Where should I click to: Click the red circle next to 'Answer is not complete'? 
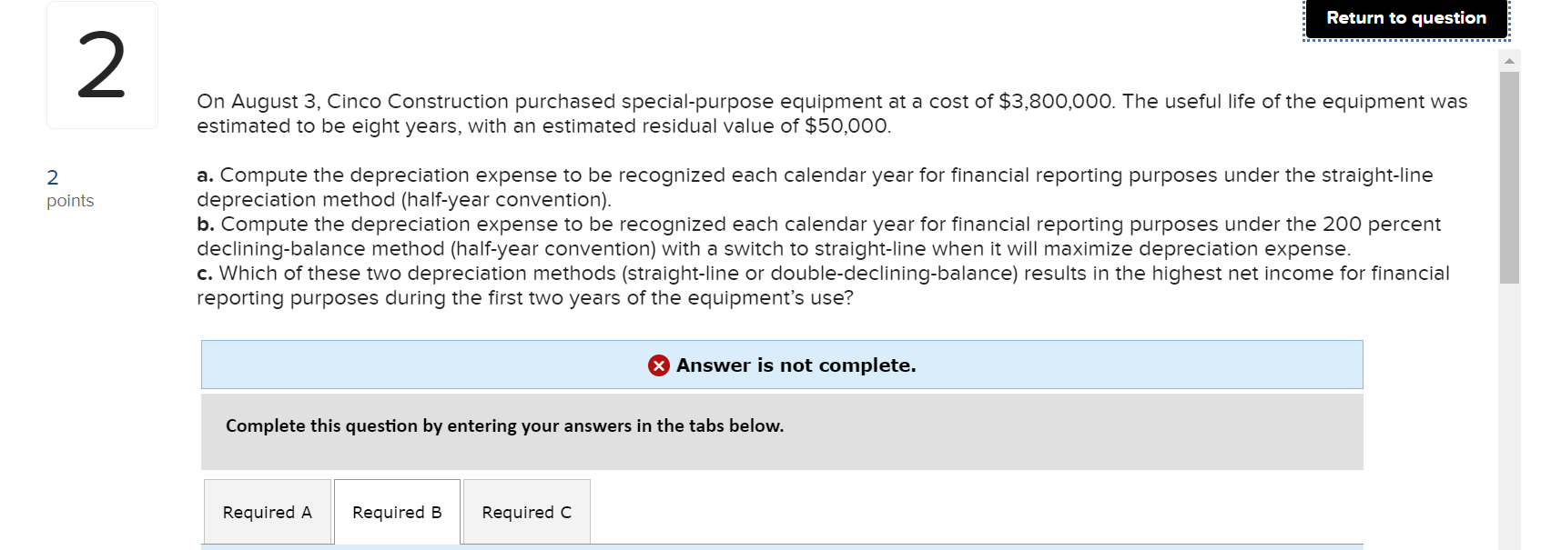click(658, 365)
